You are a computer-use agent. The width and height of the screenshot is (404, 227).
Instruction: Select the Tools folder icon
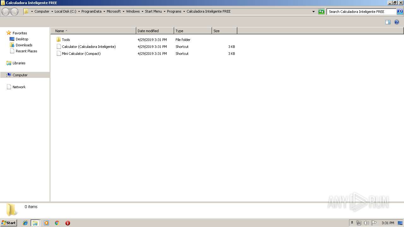point(58,40)
